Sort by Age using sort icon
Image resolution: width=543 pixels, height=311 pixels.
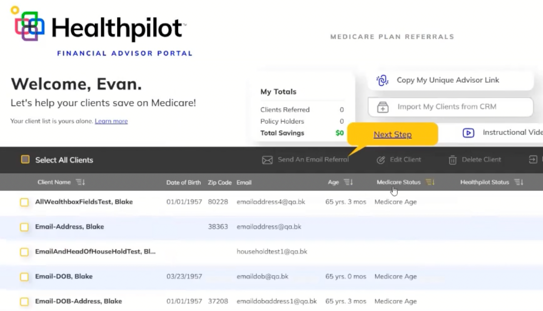click(x=348, y=182)
